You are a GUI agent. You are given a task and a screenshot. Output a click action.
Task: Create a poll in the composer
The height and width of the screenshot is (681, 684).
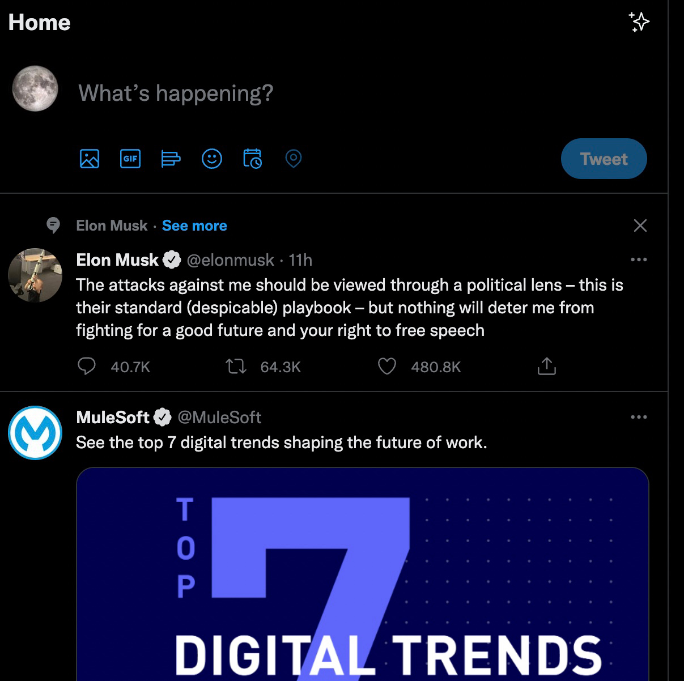point(171,159)
